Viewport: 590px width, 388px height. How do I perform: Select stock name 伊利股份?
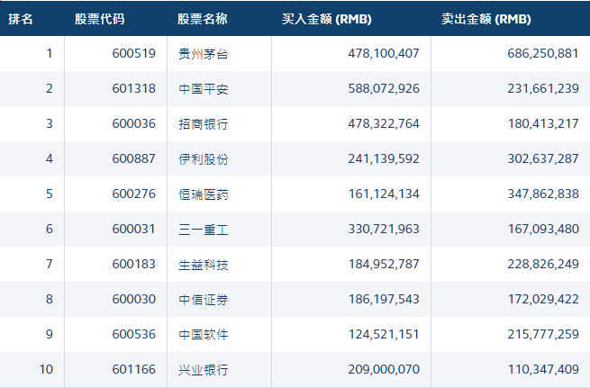[204, 159]
